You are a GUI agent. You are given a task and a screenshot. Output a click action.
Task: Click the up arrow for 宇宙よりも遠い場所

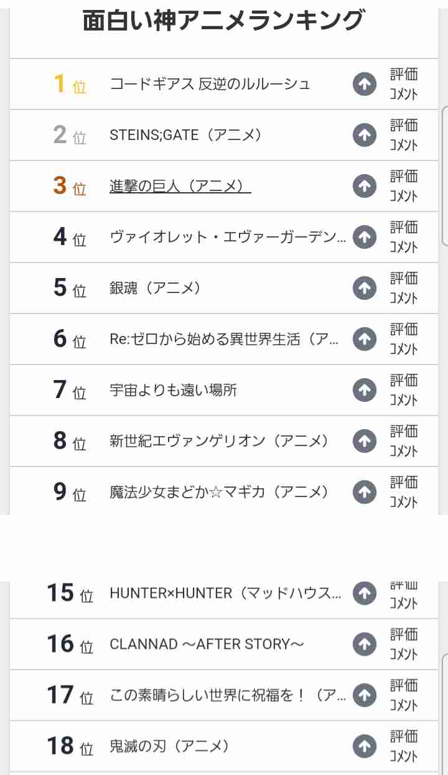365,390
